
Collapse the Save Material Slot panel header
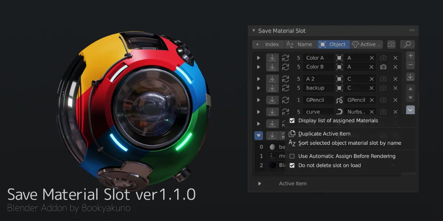[x=254, y=31]
